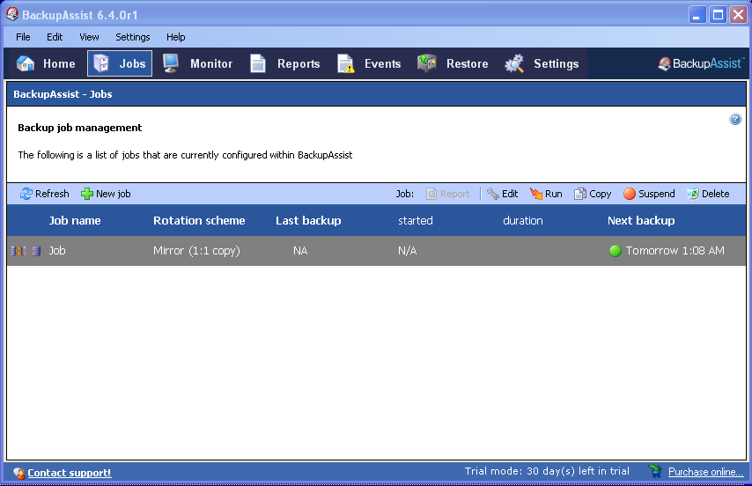Click the file protection icon in Job row

18,251
